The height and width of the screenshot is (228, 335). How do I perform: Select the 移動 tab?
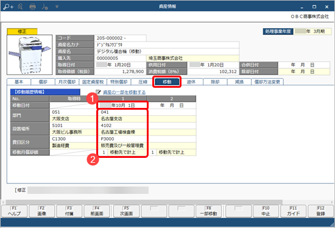coord(167,82)
